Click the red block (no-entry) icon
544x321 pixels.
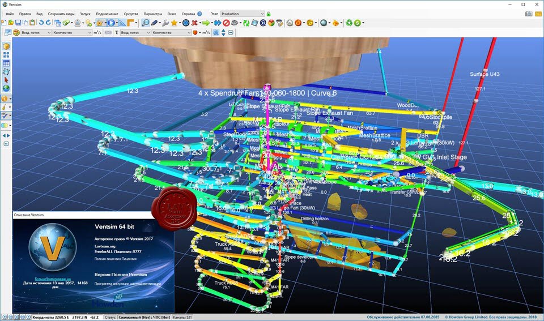[x=226, y=23]
